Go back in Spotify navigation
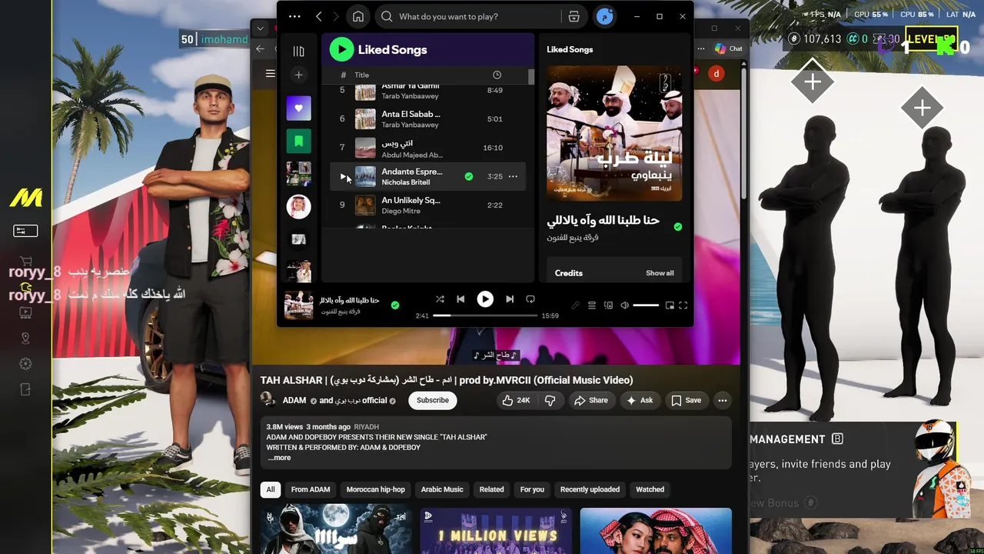984x554 pixels. pyautogui.click(x=319, y=16)
